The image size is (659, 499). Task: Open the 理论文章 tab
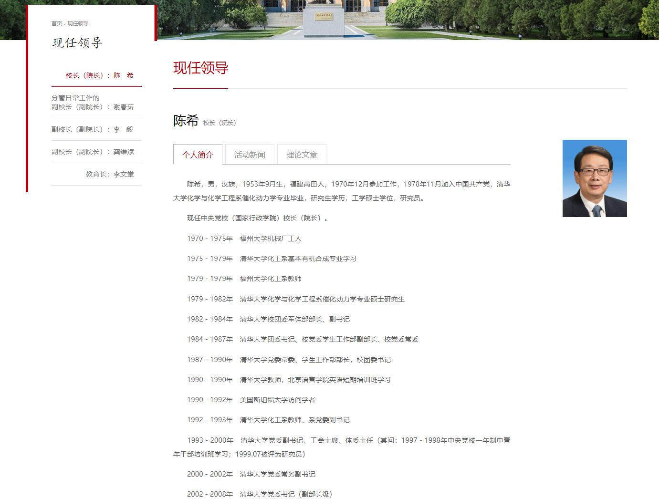click(x=302, y=155)
